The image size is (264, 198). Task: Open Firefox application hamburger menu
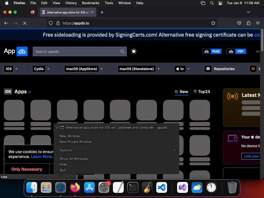click(x=258, y=23)
